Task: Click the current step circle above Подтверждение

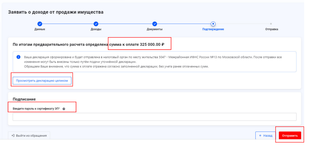Action: click(x=213, y=24)
